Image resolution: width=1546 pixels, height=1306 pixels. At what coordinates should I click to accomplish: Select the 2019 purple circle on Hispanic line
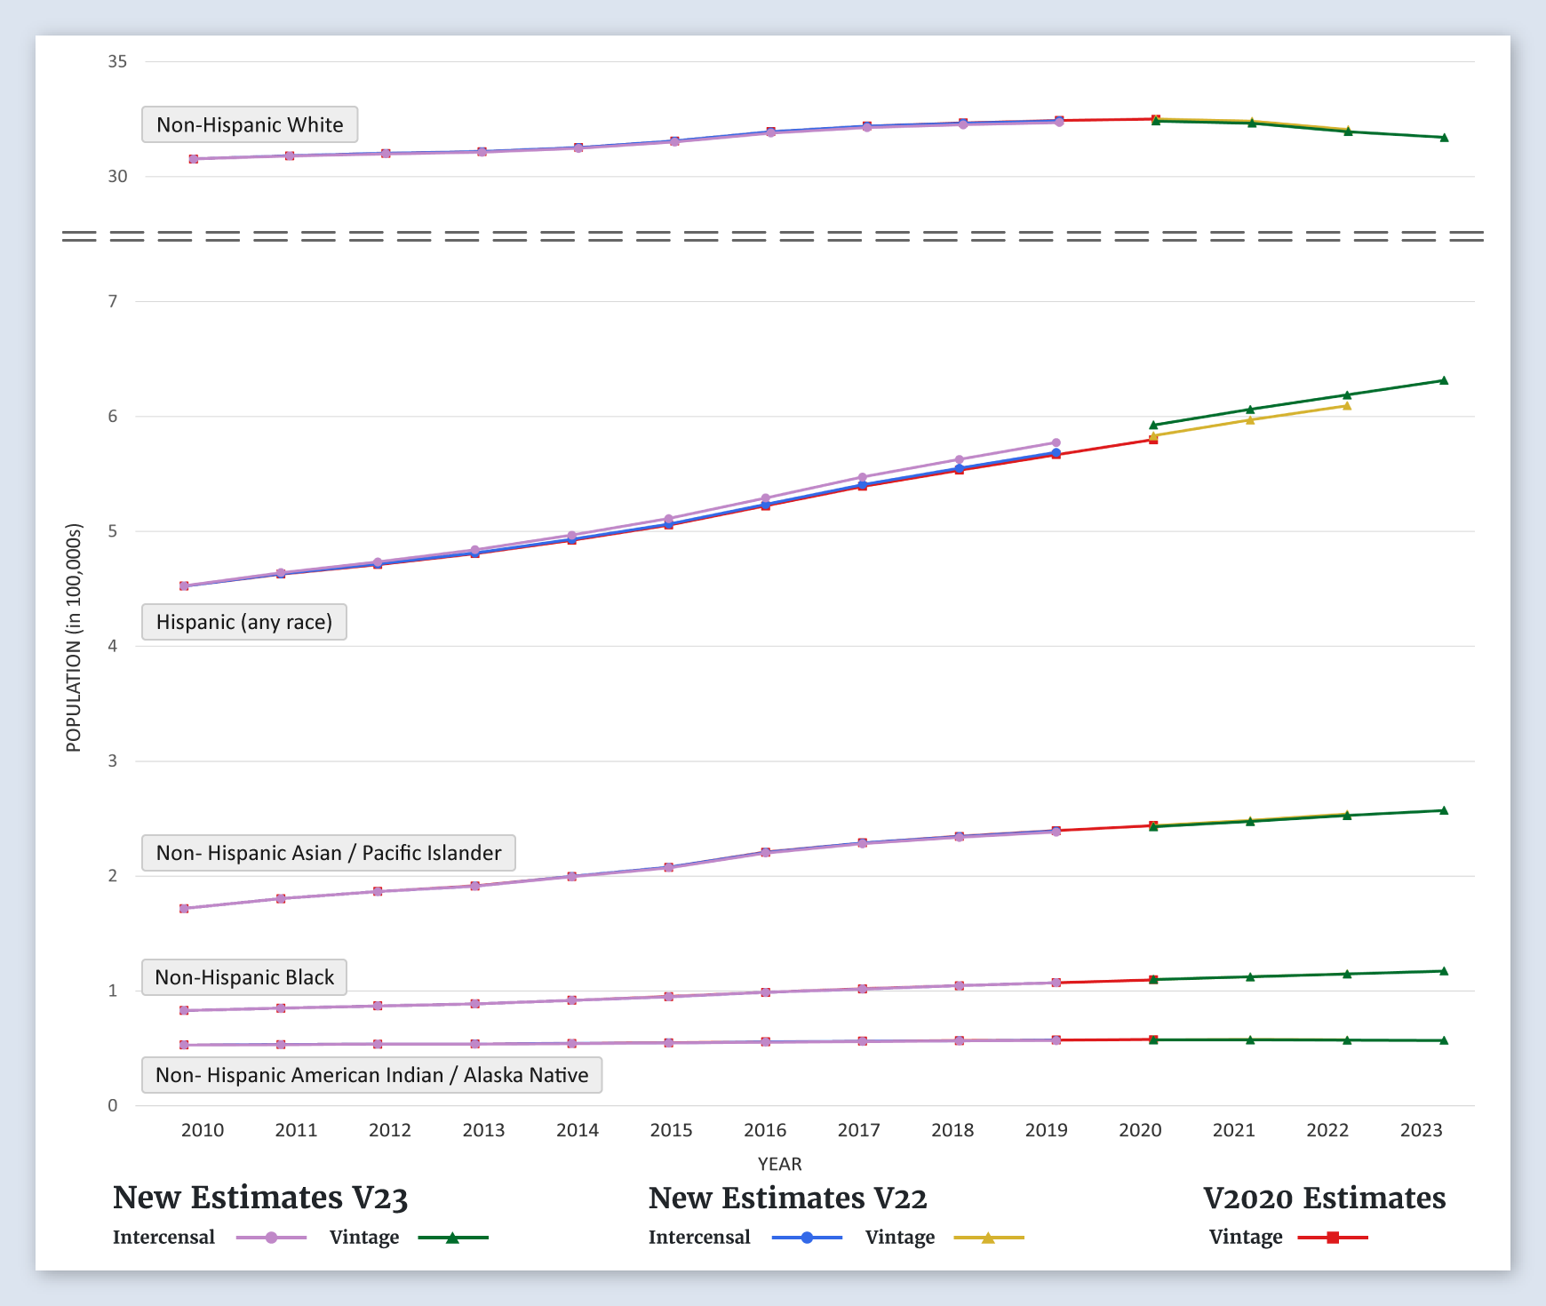click(1056, 442)
